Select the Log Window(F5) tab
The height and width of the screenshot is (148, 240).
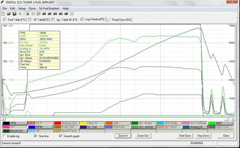(92, 19)
